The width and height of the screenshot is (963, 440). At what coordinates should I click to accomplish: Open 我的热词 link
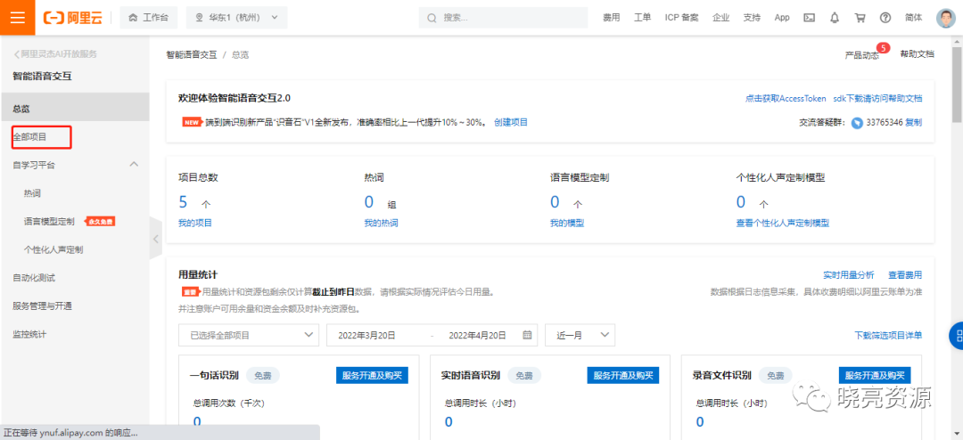coord(381,224)
